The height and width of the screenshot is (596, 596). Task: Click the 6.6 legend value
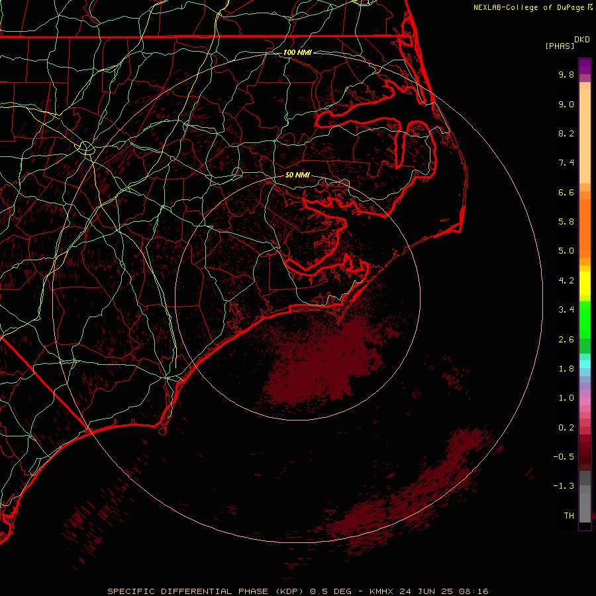[x=566, y=192]
